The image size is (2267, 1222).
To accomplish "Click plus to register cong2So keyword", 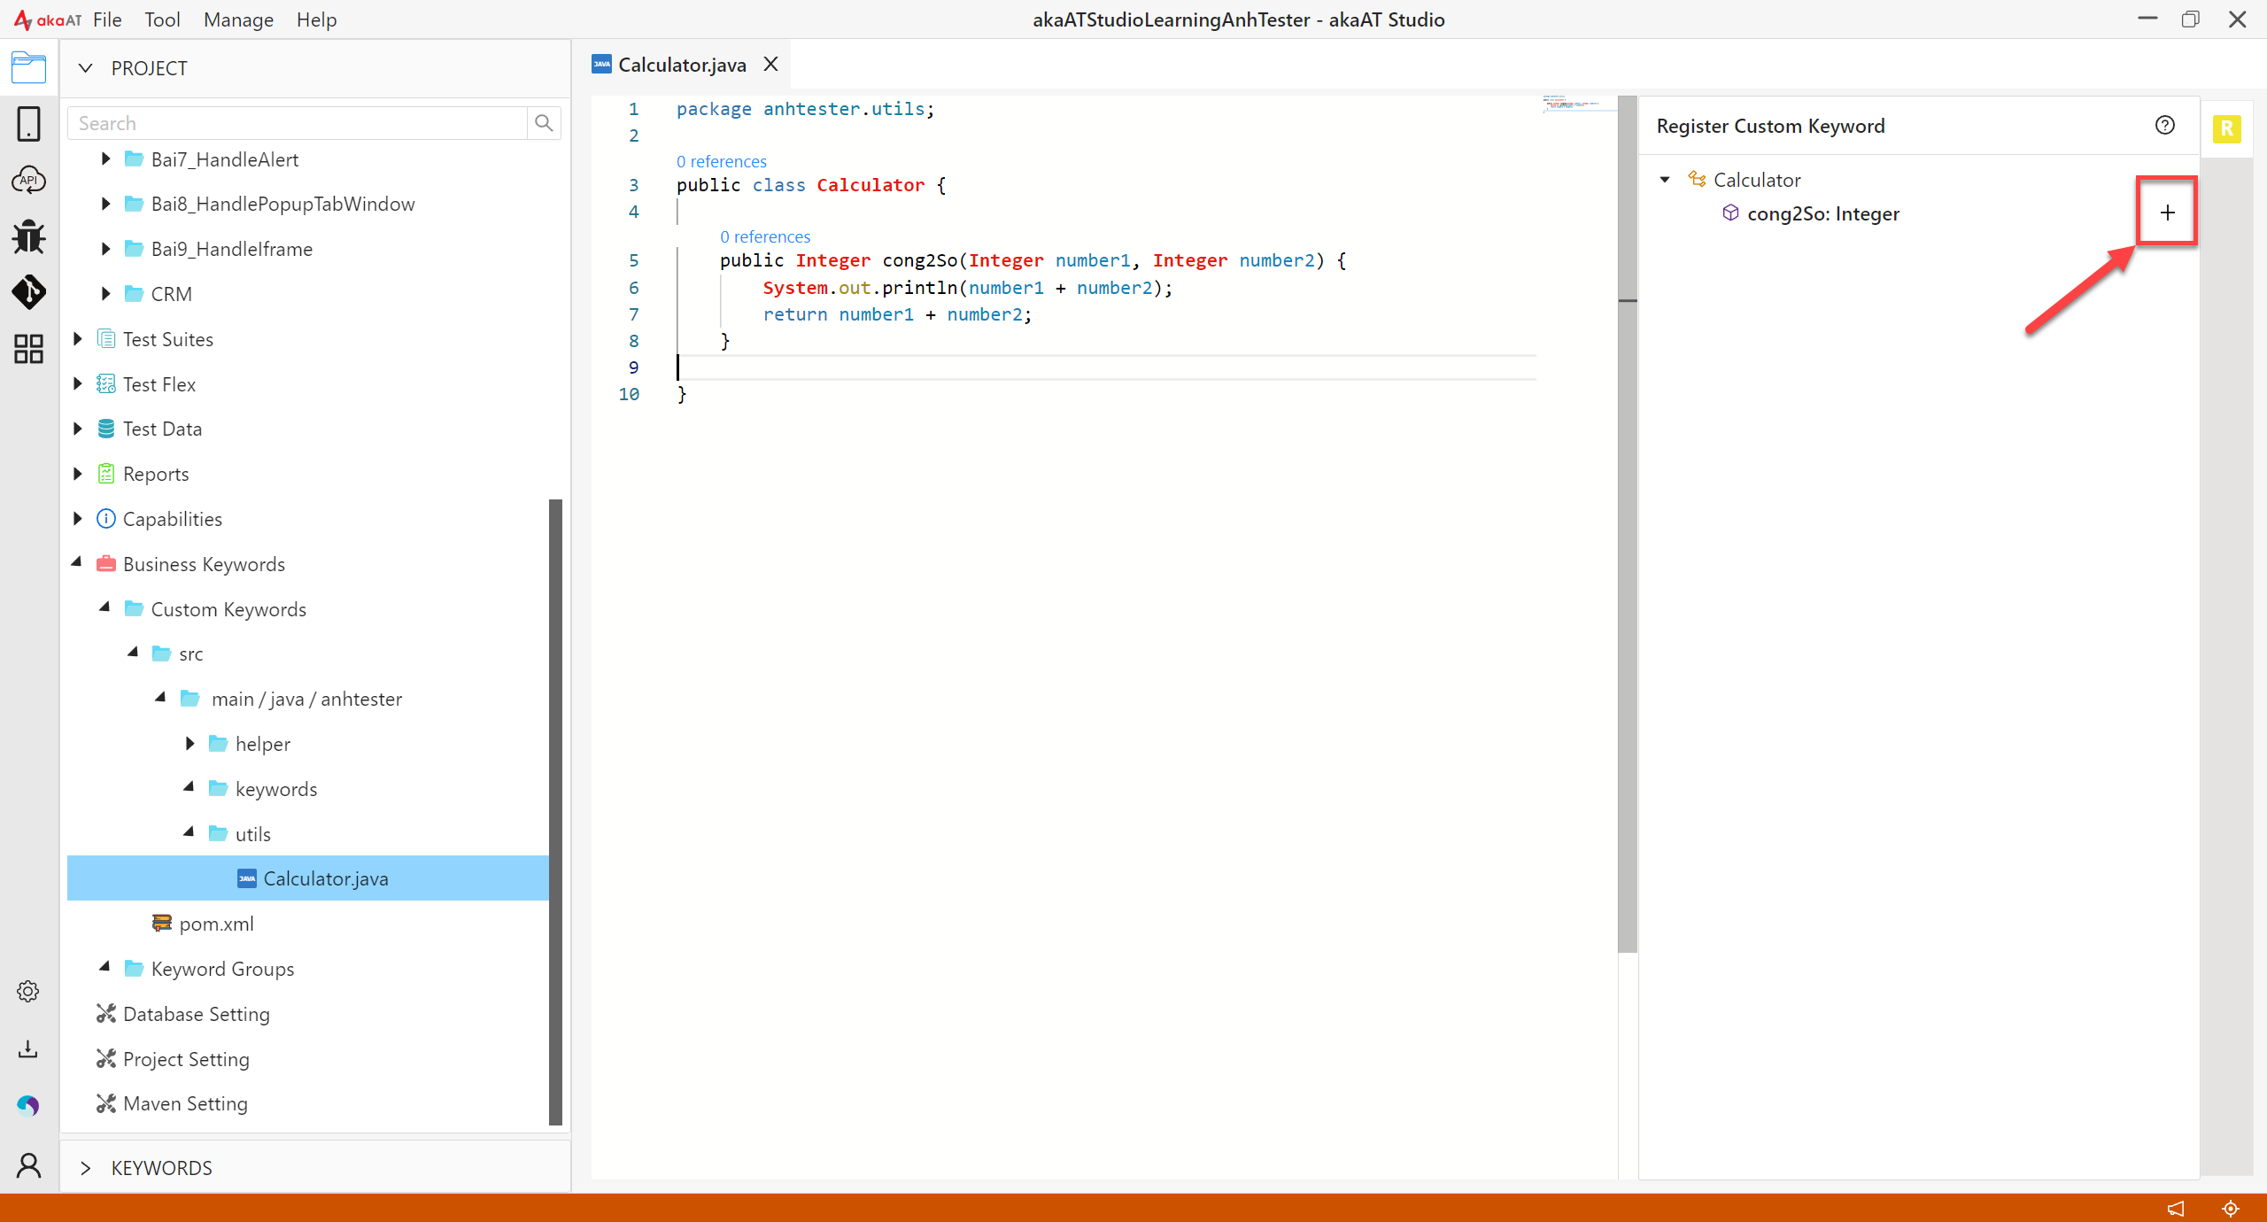I will tap(2167, 213).
